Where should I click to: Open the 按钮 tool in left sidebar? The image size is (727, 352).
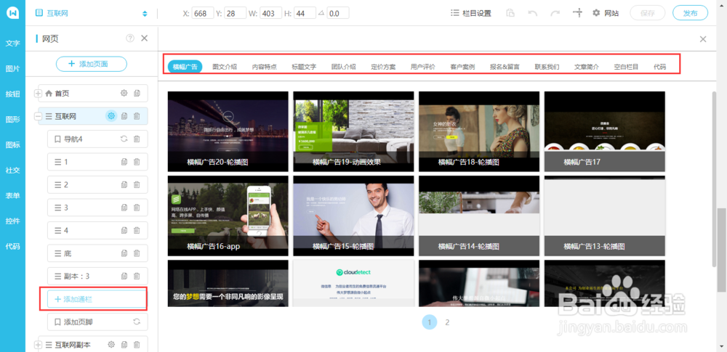(x=12, y=94)
